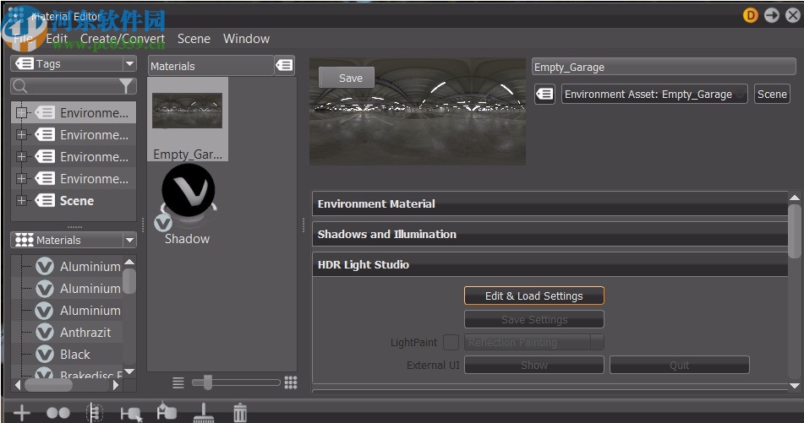This screenshot has width=804, height=423.
Task: Collapse the HDR Light Studio section
Action: click(550, 265)
